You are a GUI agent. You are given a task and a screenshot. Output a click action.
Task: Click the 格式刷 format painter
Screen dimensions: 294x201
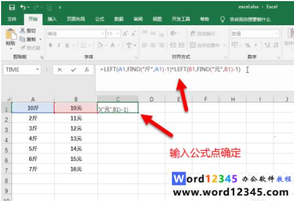click(30, 48)
